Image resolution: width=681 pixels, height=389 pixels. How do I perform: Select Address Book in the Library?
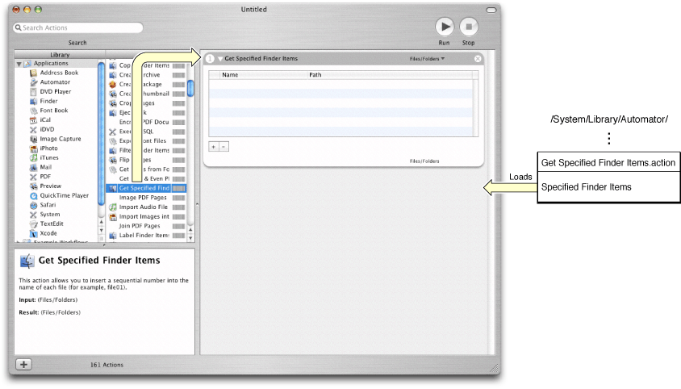click(x=59, y=73)
